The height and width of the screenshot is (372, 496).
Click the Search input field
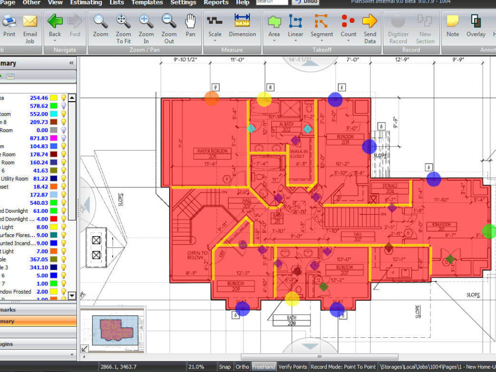coord(272,2)
